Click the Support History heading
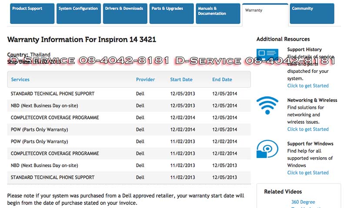348x208 pixels. click(304, 50)
